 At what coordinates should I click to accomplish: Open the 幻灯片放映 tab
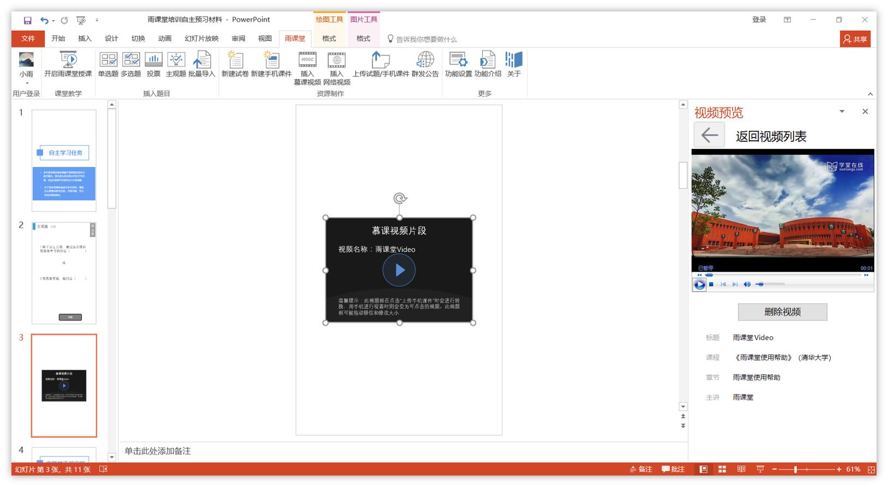[201, 38]
